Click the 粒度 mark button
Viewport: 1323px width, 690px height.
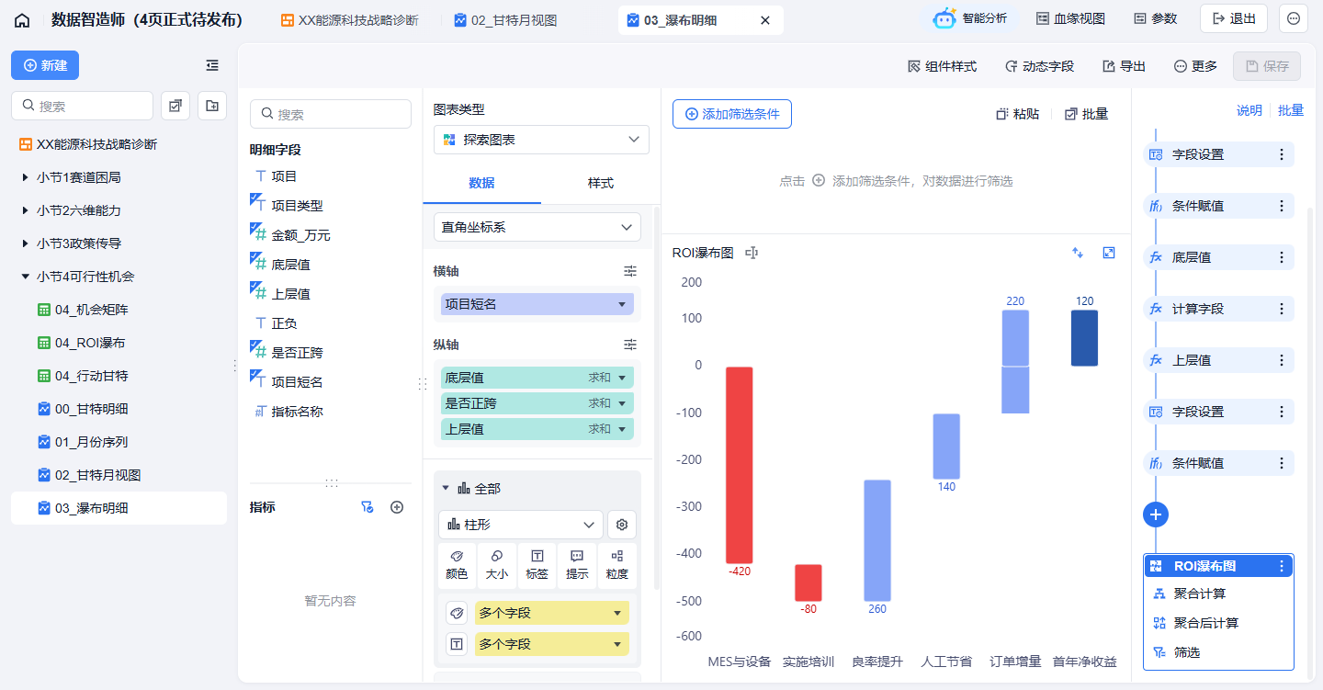pyautogui.click(x=617, y=566)
